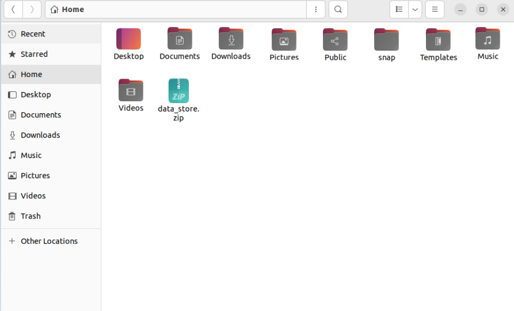
Task: Select the Videos folder icon
Action: tap(131, 90)
